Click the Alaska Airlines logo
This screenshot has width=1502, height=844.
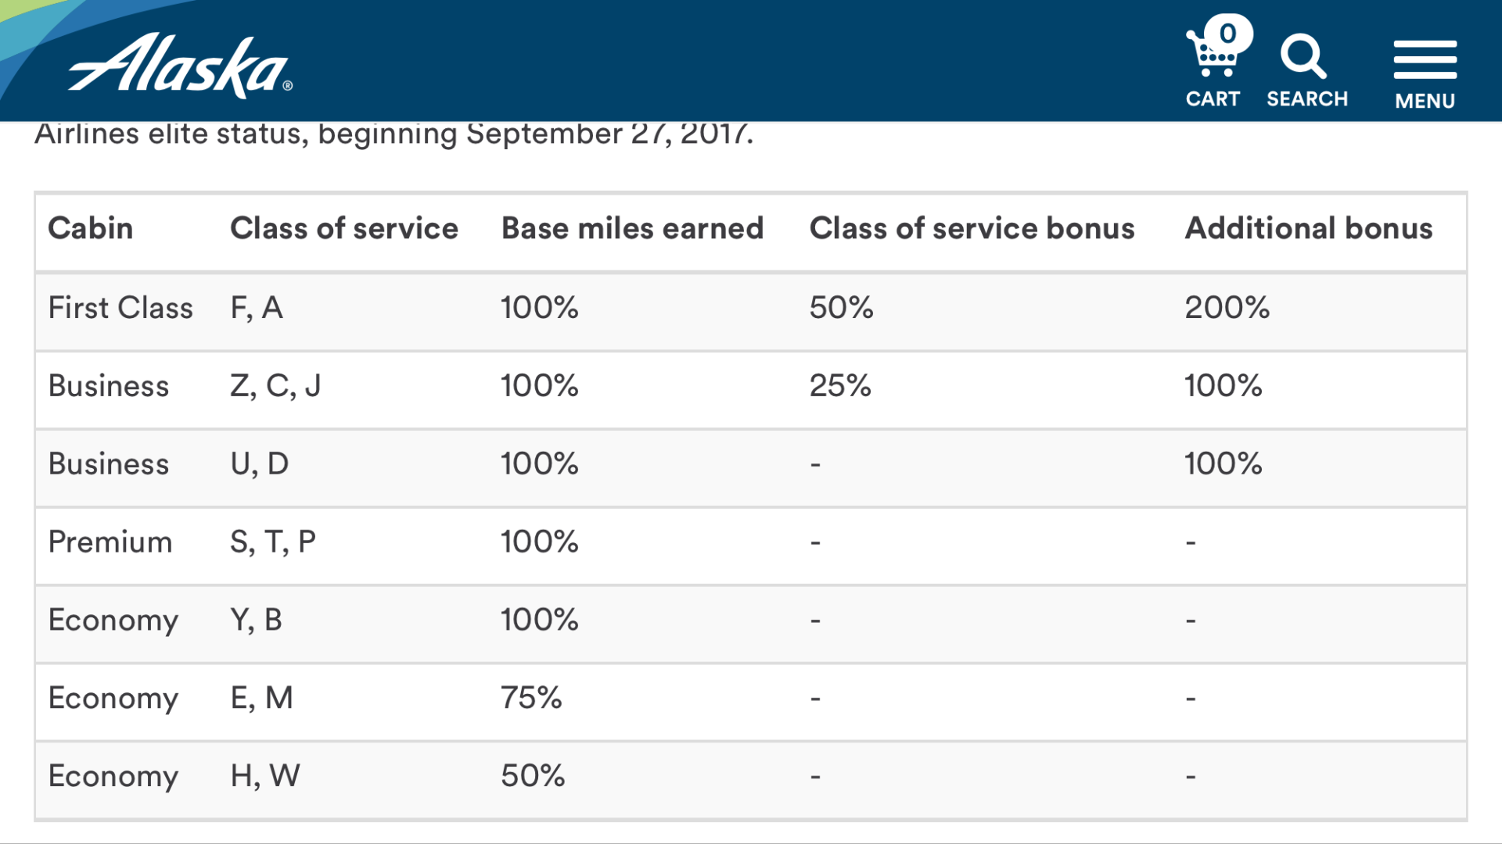click(x=181, y=66)
